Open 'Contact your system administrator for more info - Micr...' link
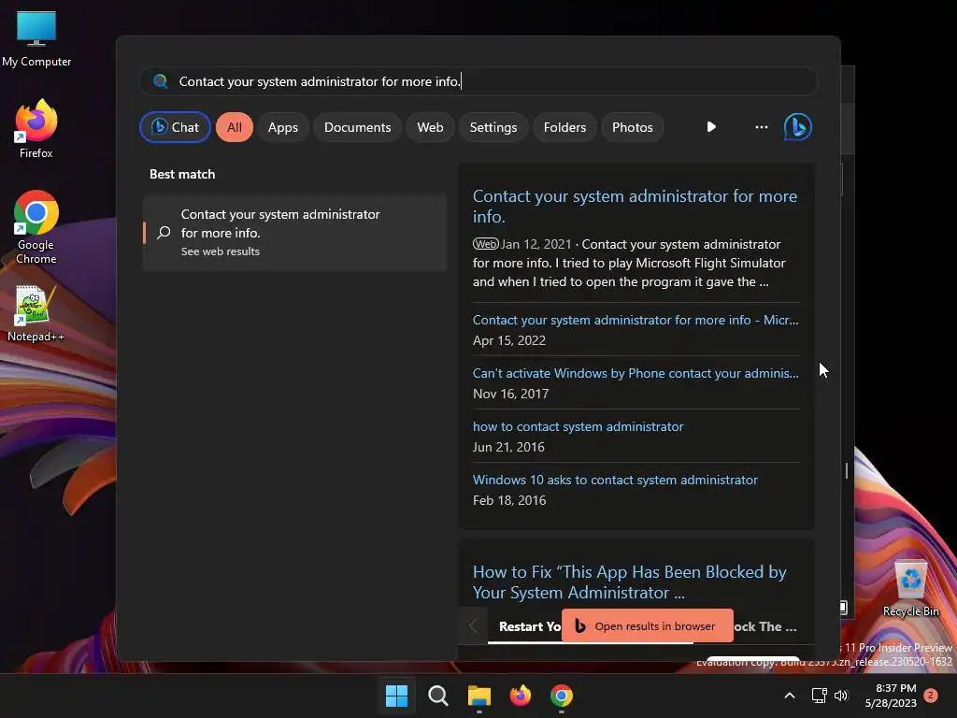This screenshot has width=957, height=718. [636, 320]
